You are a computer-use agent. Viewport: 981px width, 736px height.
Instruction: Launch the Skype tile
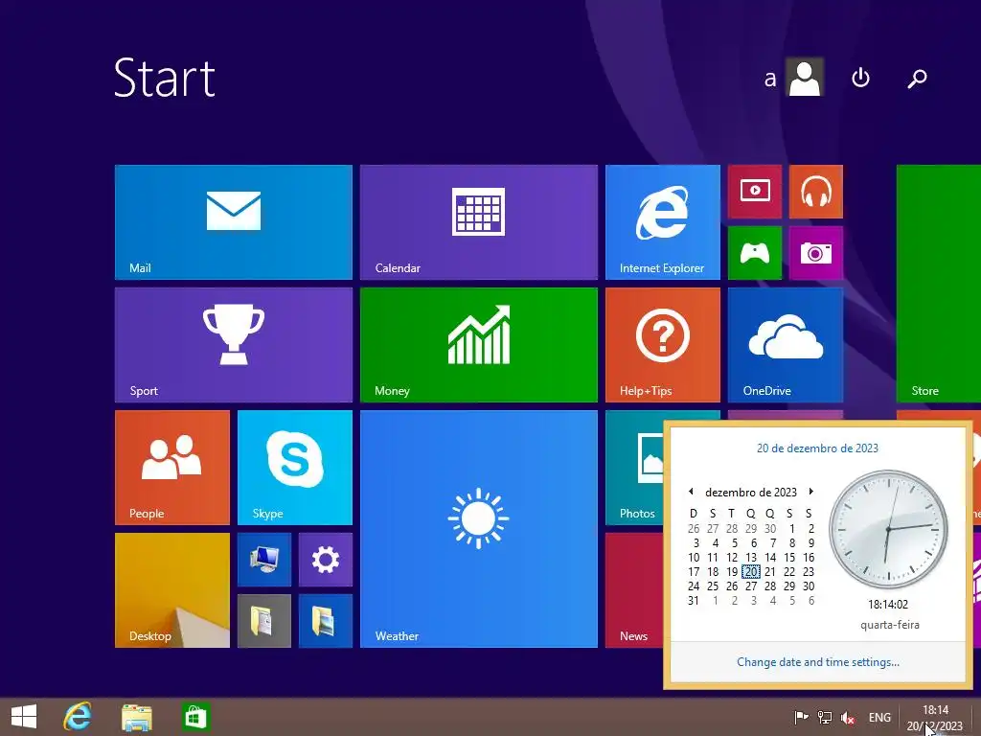click(295, 468)
